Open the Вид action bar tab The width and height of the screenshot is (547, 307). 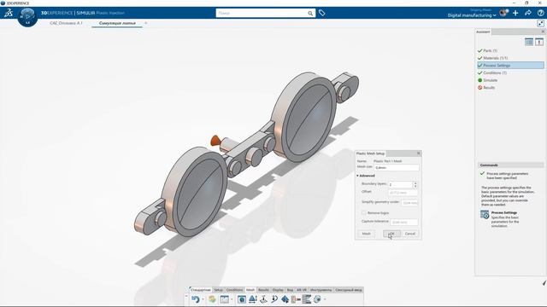290,290
